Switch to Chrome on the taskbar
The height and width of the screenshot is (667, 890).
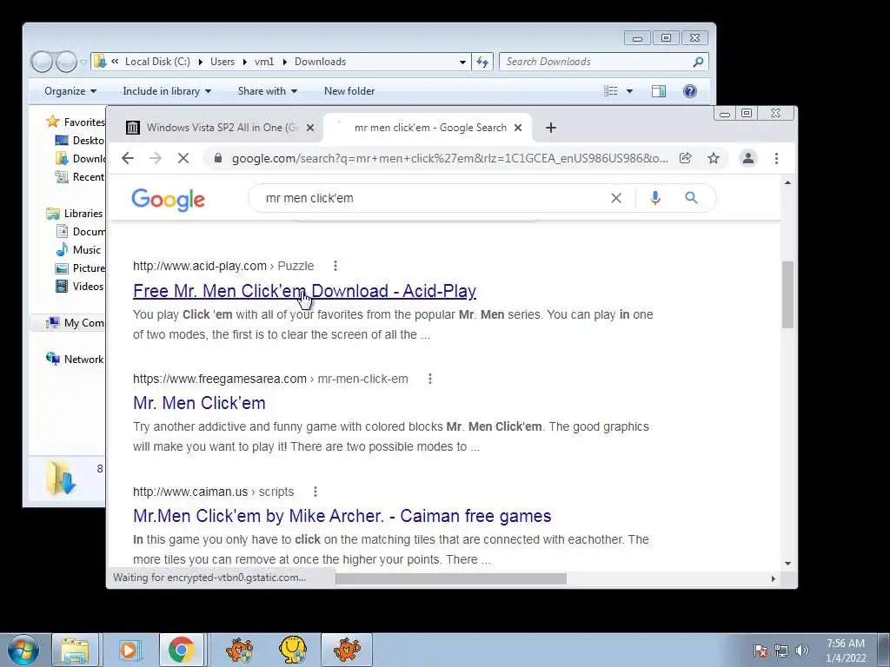click(181, 650)
